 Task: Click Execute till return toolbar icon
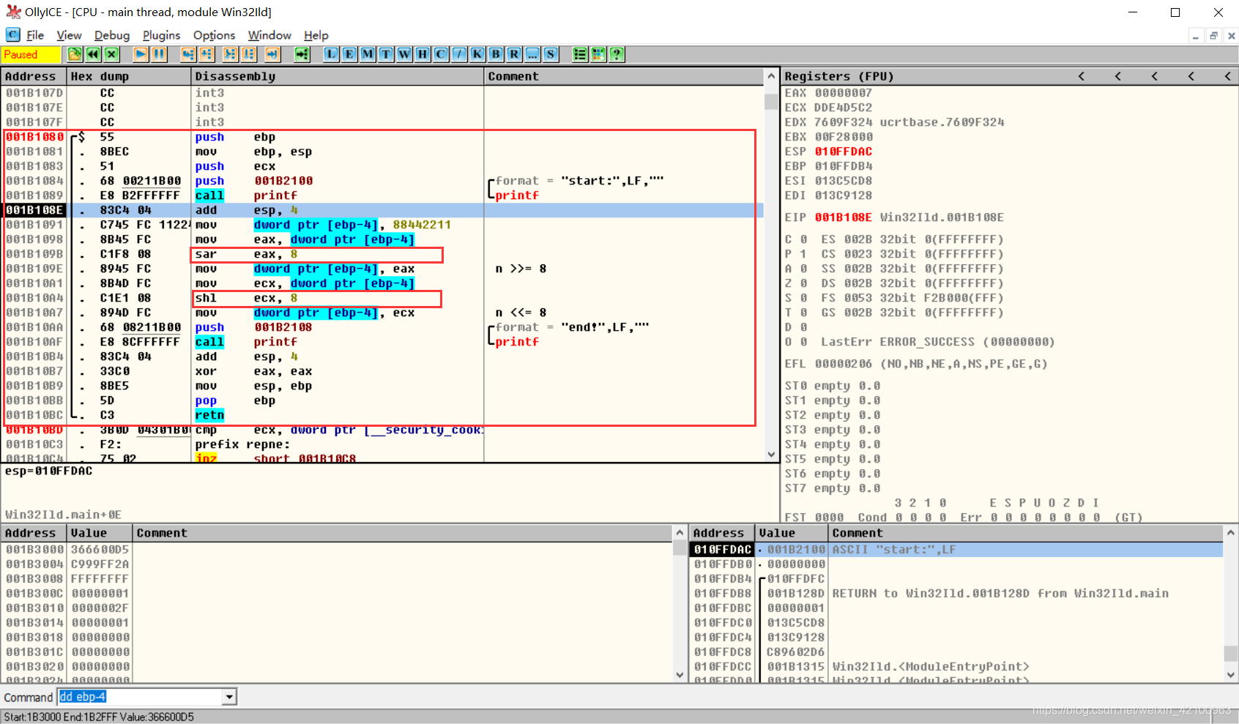pyautogui.click(x=272, y=54)
